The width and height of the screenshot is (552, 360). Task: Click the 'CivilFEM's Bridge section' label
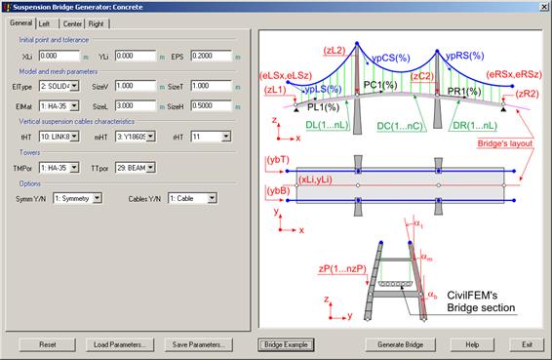(481, 301)
